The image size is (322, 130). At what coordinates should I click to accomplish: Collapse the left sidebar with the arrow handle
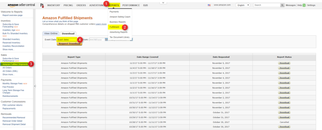[35, 86]
